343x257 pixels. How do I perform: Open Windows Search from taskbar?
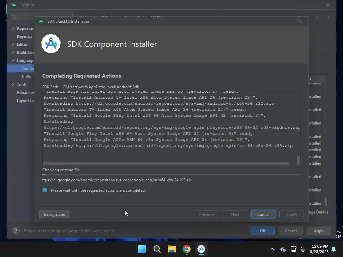157,249
